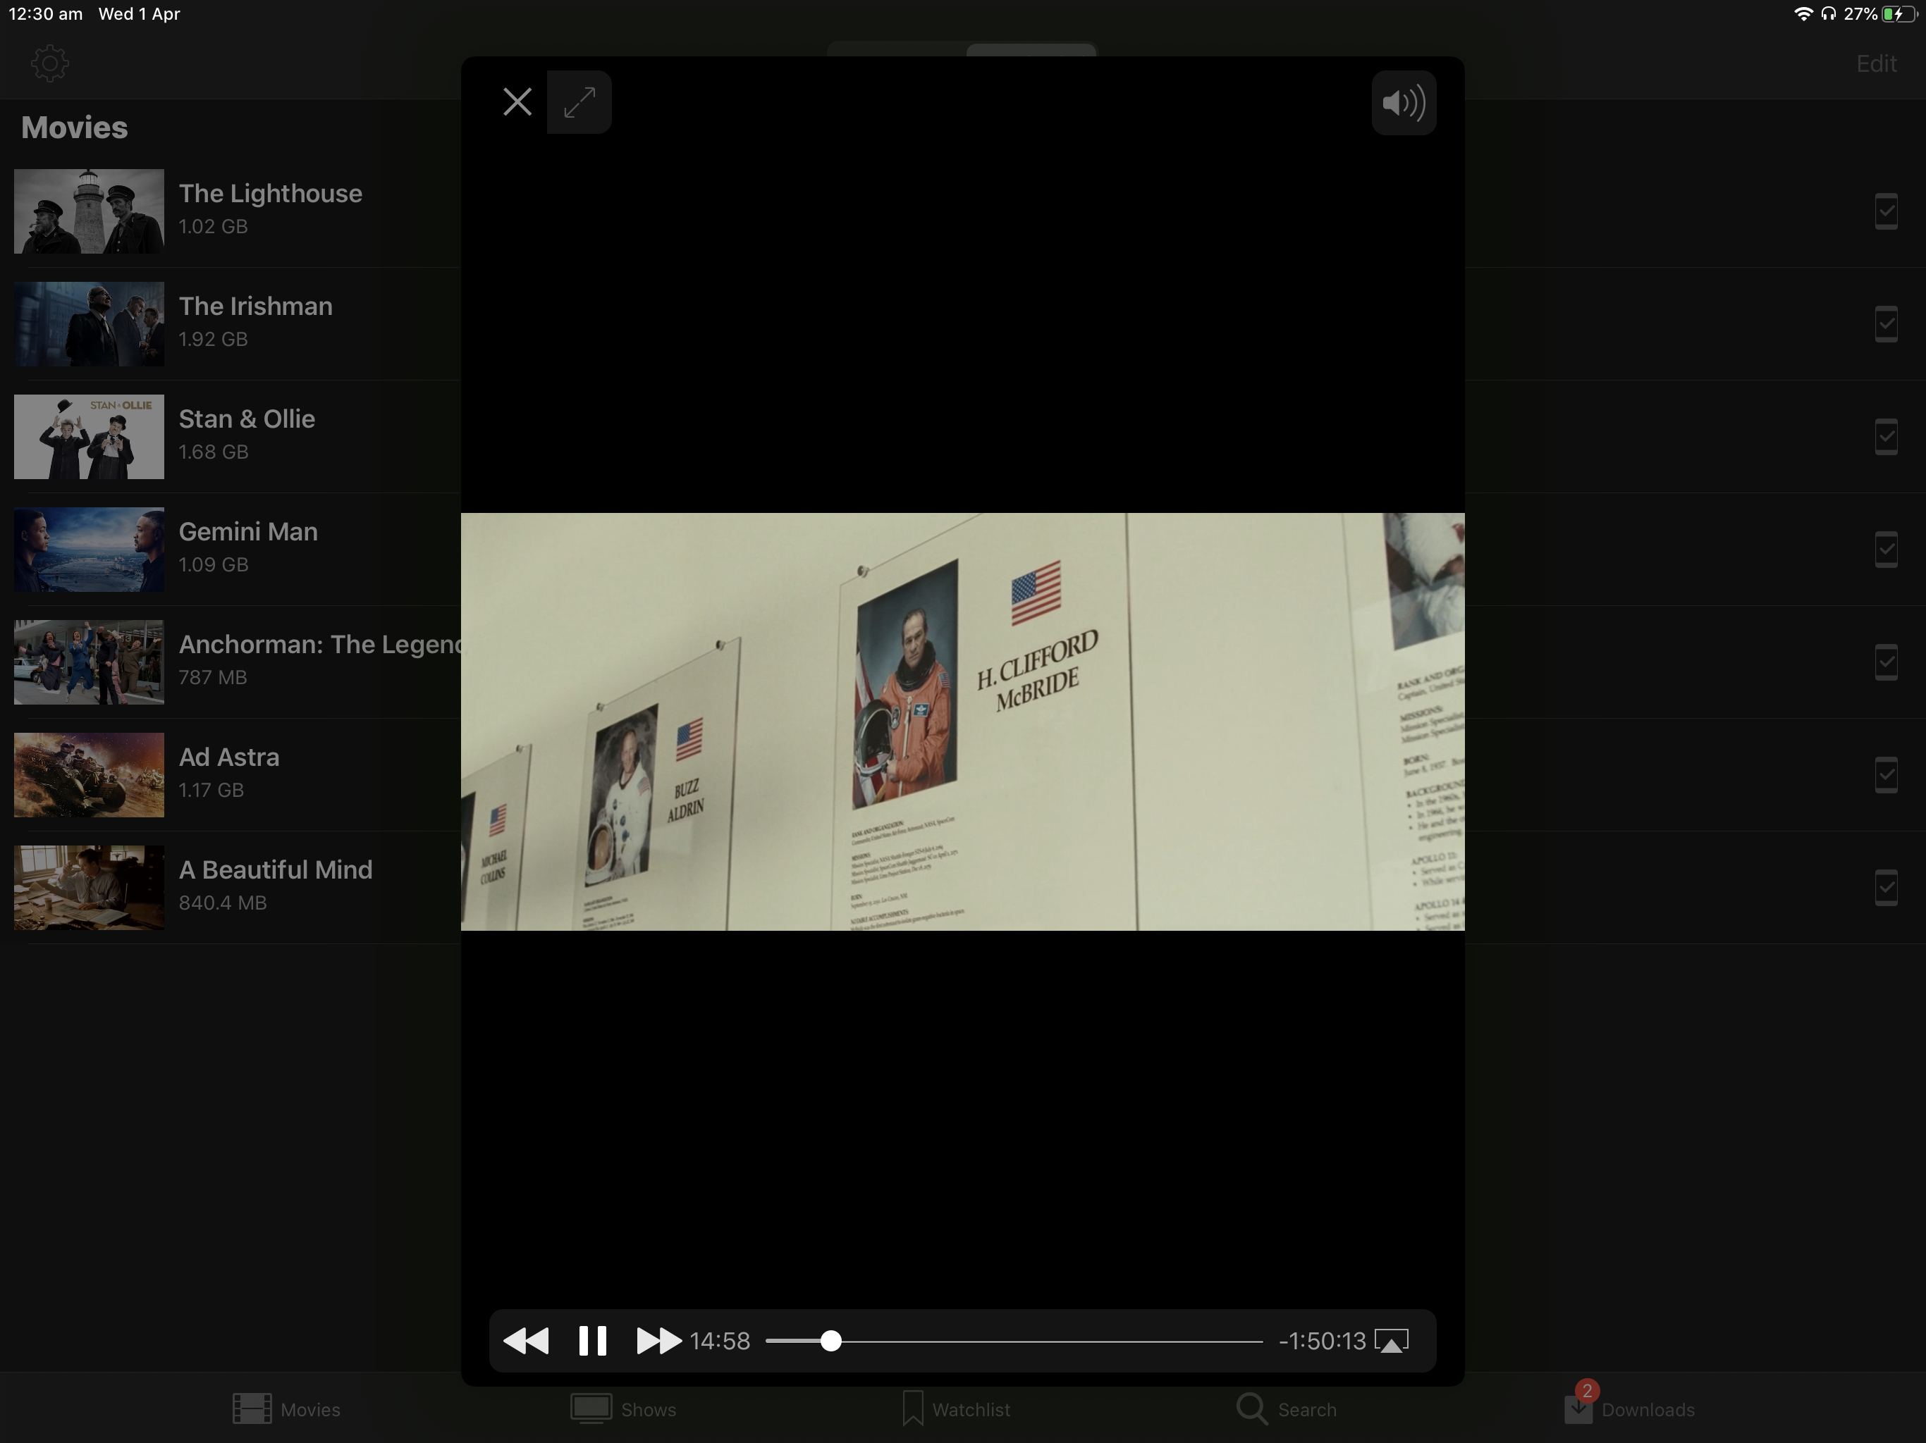Viewport: 1926px width, 1443px height.
Task: Go to the Search tab
Action: (x=1286, y=1409)
